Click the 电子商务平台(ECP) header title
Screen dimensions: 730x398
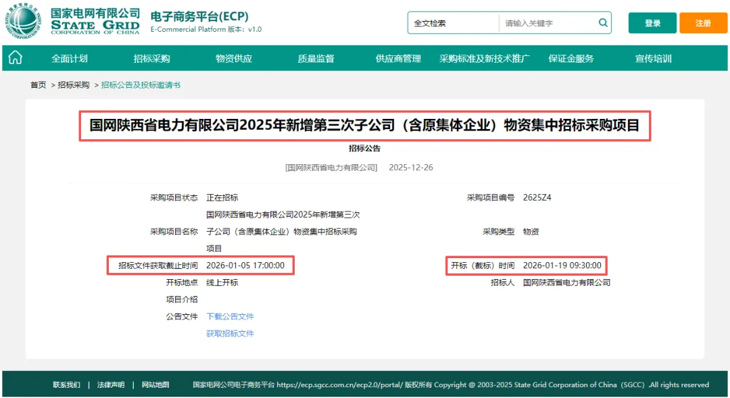pyautogui.click(x=199, y=16)
